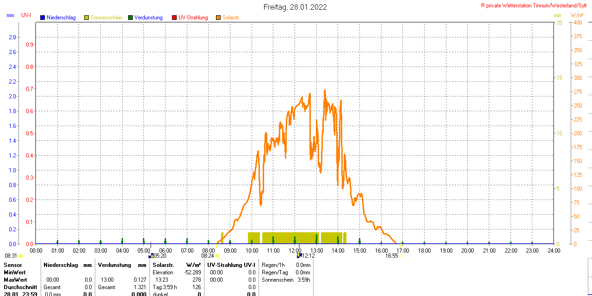
Task: Click the Verdunstung column header in table
Action: pos(115,265)
